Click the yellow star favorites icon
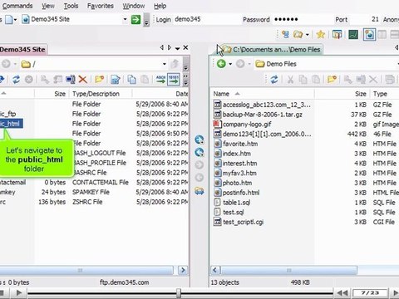 click(x=321, y=34)
